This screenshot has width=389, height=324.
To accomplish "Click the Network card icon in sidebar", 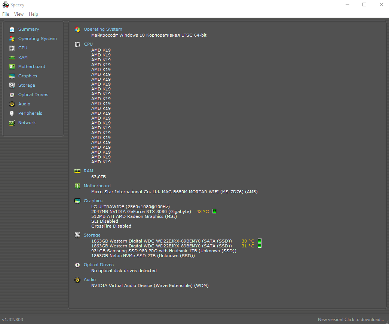I will (x=12, y=123).
